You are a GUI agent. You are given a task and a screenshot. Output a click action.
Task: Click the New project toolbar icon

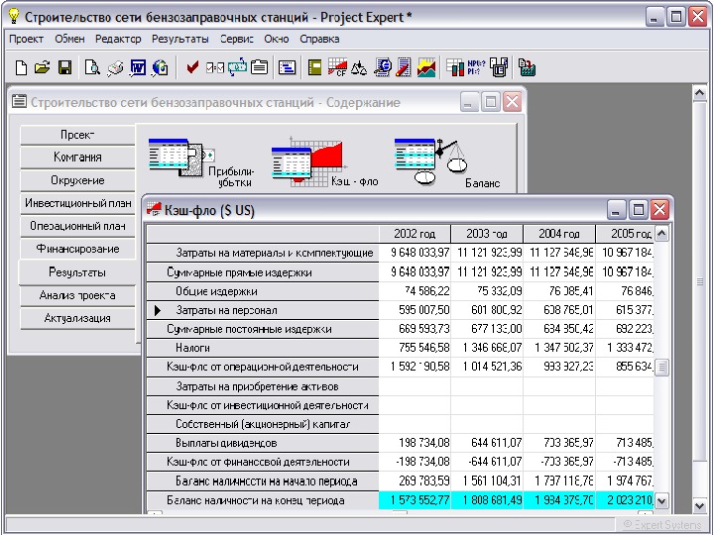(x=21, y=68)
